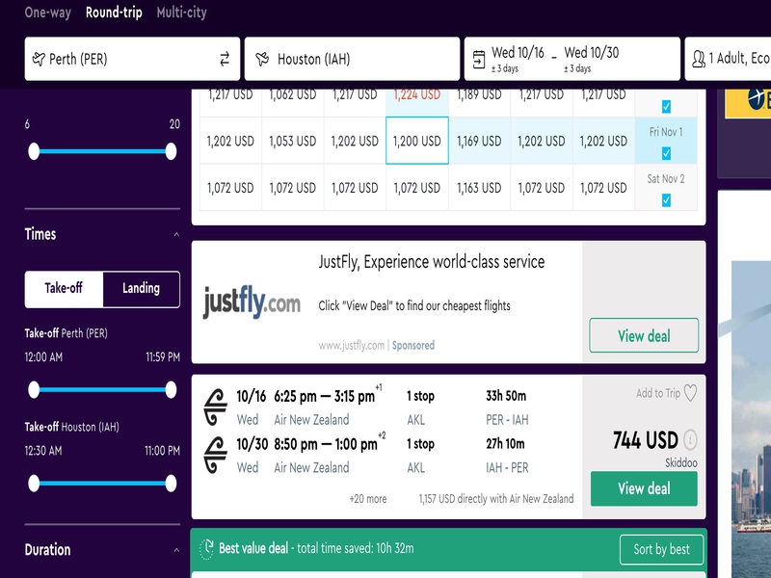The width and height of the screenshot is (771, 578).
Task: Select the highlighted 1,200 USD price cell
Action: click(417, 141)
